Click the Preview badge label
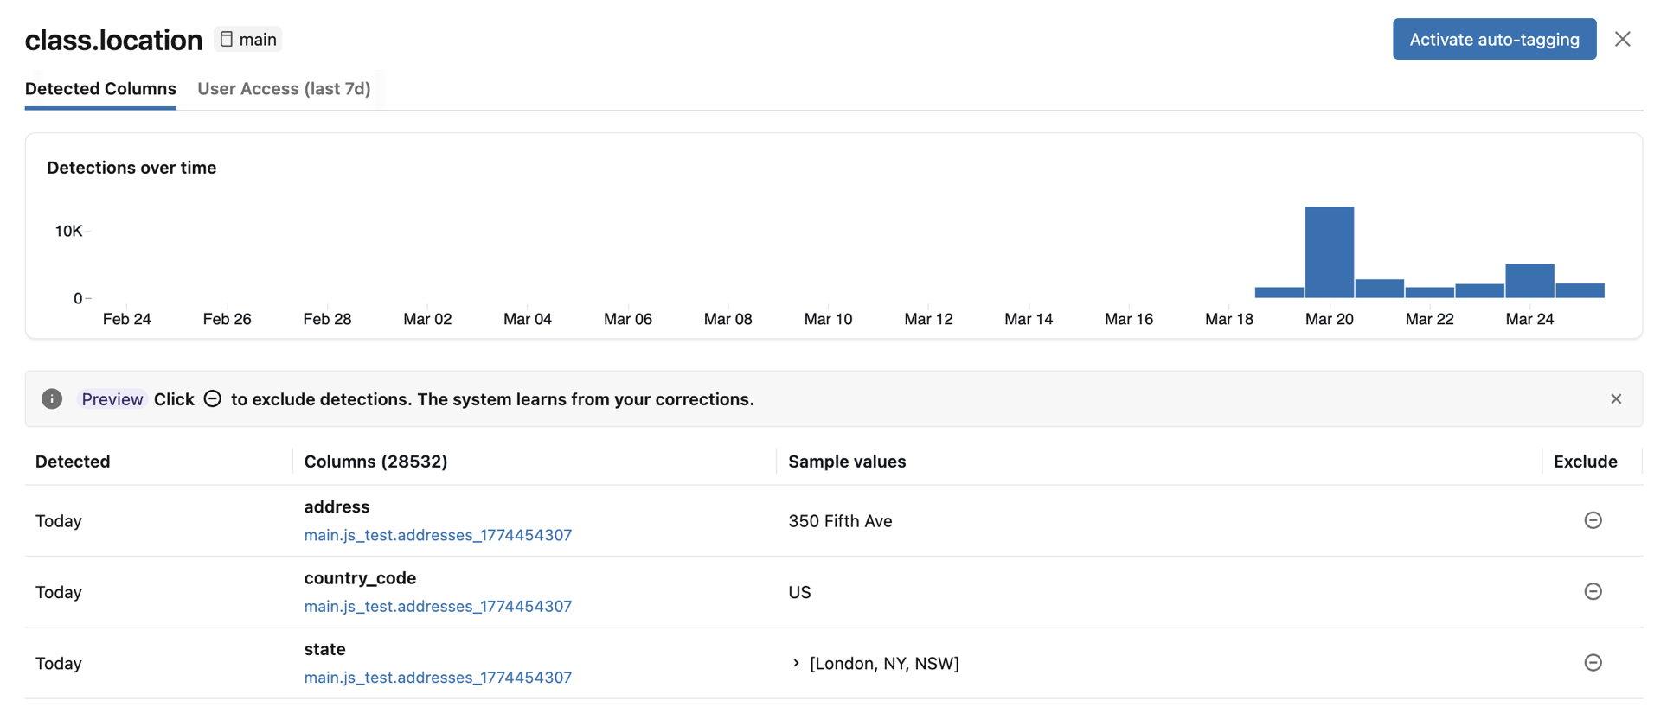 pyautogui.click(x=112, y=399)
